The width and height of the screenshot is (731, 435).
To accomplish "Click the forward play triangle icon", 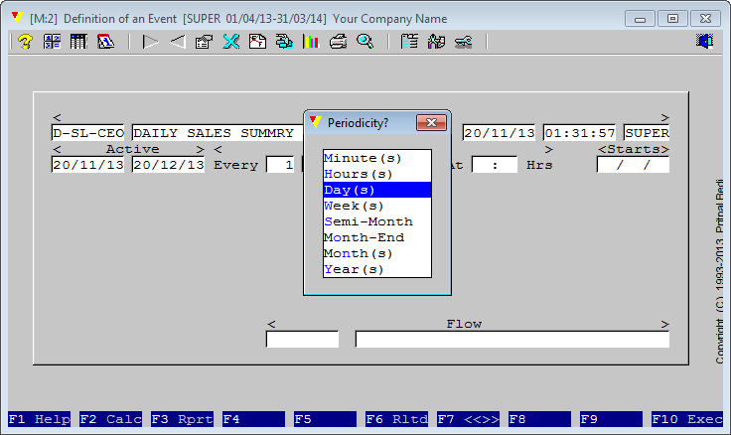I will (x=150, y=42).
